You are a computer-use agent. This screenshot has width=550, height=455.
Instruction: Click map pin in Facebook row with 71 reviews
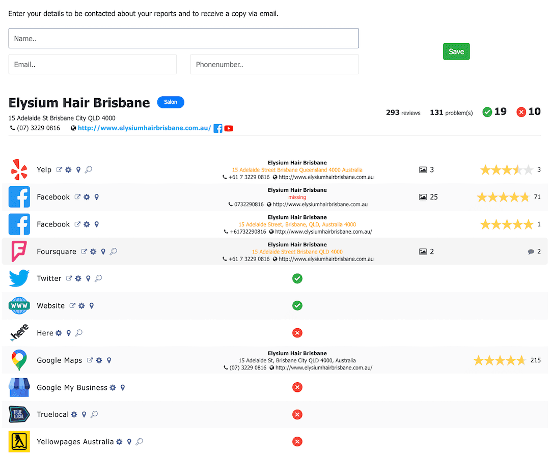(x=96, y=197)
